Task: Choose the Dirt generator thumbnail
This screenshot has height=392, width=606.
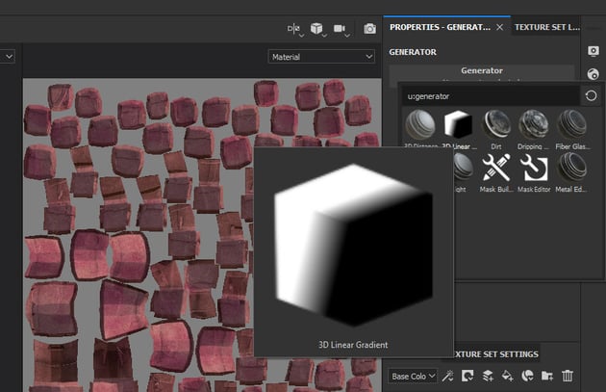Action: [x=494, y=125]
